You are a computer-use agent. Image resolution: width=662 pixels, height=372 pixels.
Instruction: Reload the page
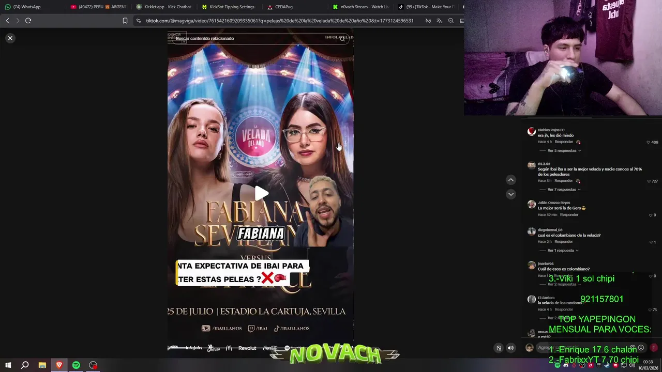(x=28, y=21)
